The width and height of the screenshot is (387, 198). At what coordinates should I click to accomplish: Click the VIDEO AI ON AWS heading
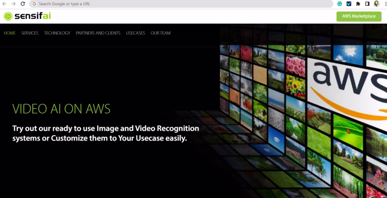point(61,109)
